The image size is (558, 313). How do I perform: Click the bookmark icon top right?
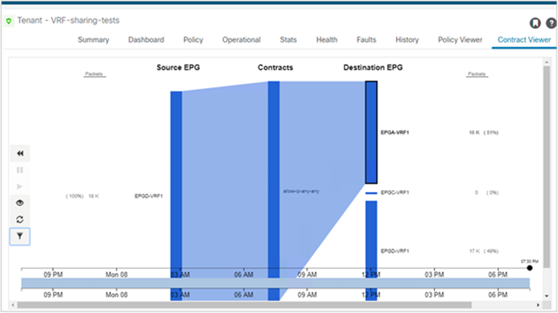tap(535, 23)
